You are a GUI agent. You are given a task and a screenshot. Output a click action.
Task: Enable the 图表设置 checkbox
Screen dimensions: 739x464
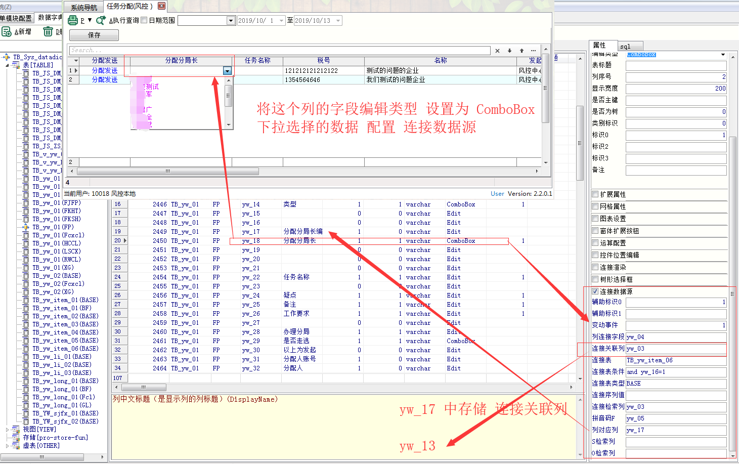tap(595, 219)
